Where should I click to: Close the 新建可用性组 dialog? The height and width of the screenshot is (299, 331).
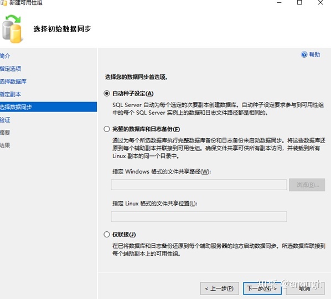[320, 2]
